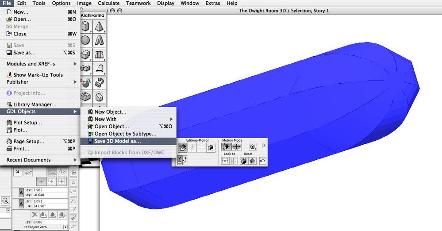The height and width of the screenshot is (231, 442).
Task: Choose Open Object… from submenu
Action: point(128,127)
